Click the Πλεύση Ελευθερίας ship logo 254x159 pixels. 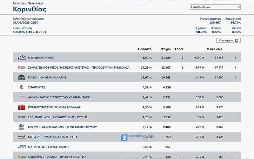pyautogui.click(x=22, y=127)
